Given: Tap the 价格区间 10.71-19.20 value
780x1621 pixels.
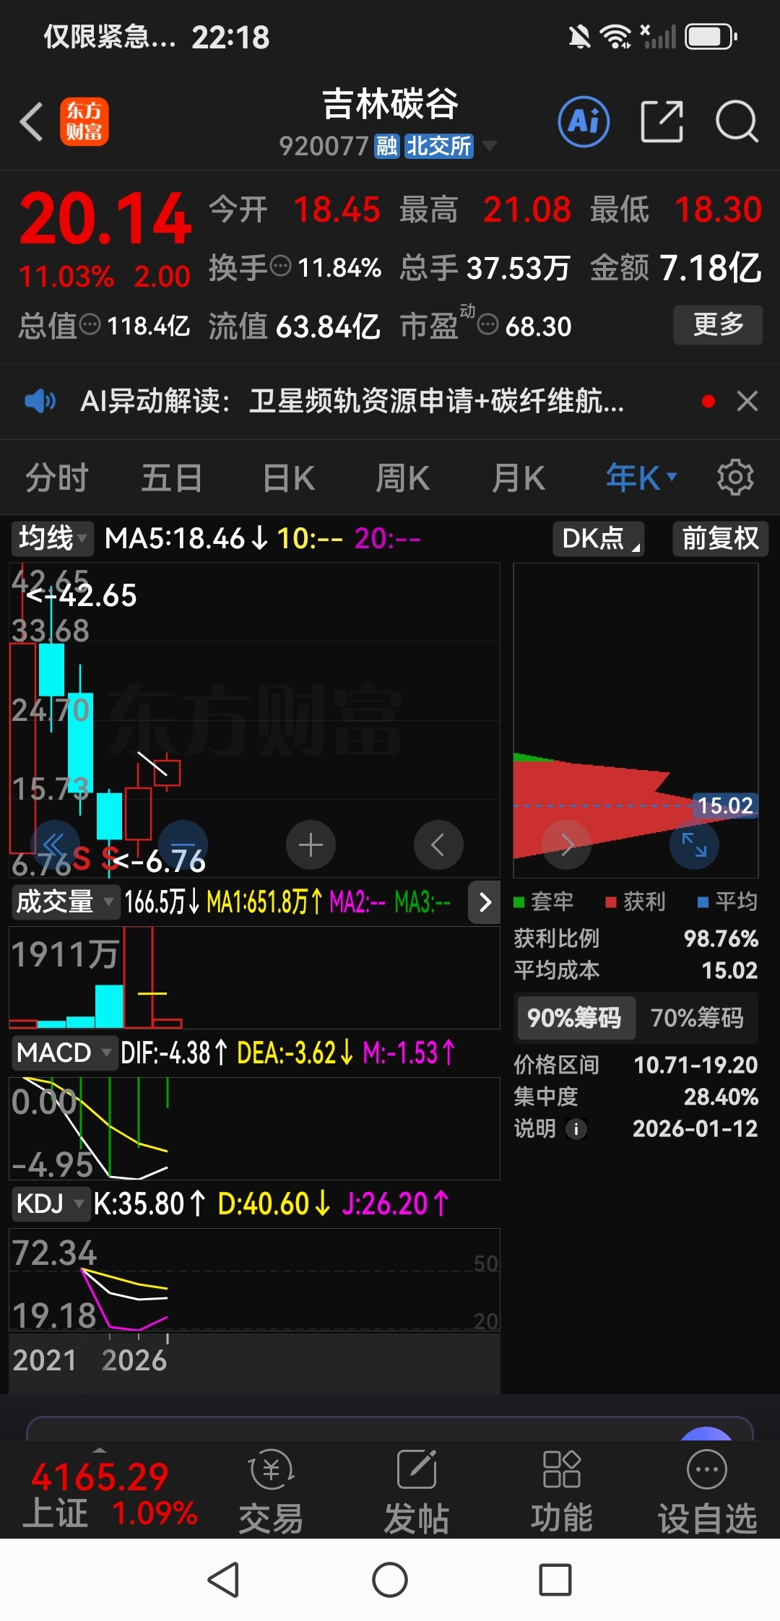Looking at the screenshot, I should [x=695, y=1065].
